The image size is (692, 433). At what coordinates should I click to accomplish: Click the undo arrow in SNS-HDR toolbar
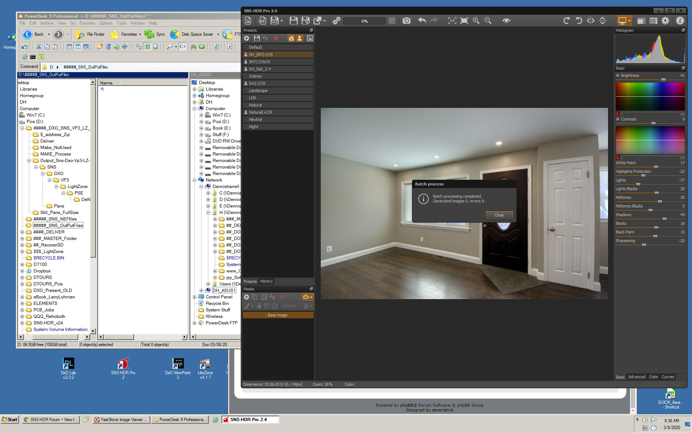point(422,21)
